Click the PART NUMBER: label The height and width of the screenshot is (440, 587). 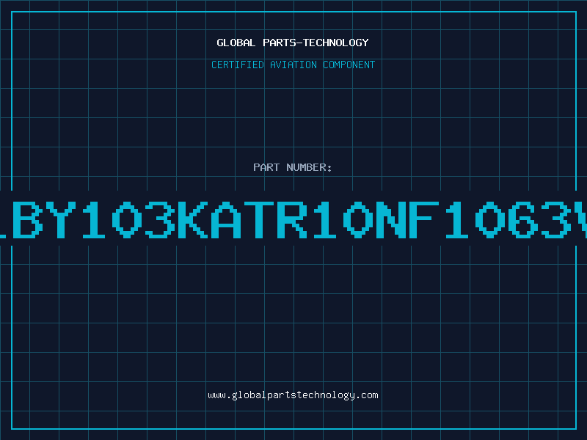(x=292, y=167)
